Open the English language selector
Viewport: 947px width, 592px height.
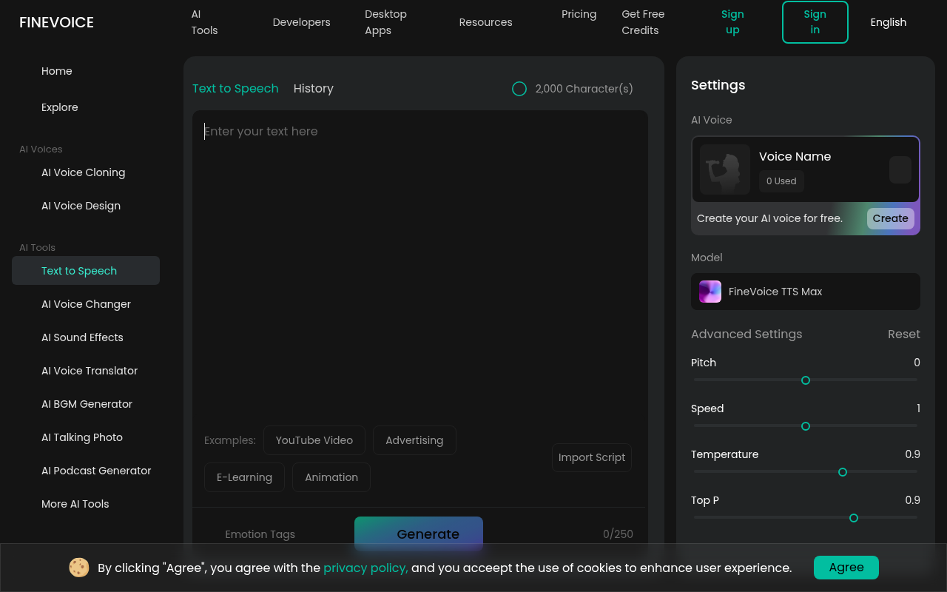point(888,22)
